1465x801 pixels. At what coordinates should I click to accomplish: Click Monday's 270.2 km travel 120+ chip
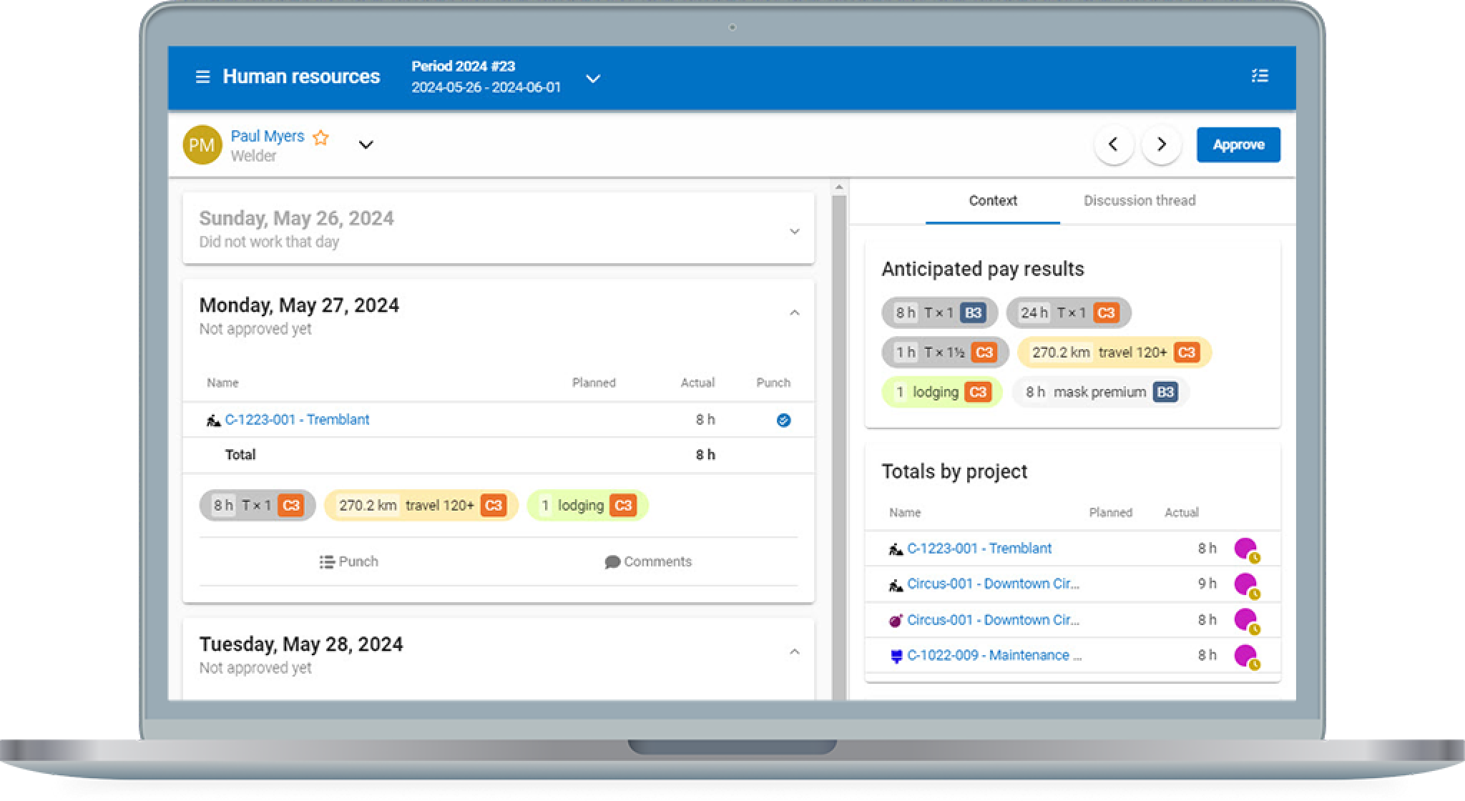coord(421,506)
